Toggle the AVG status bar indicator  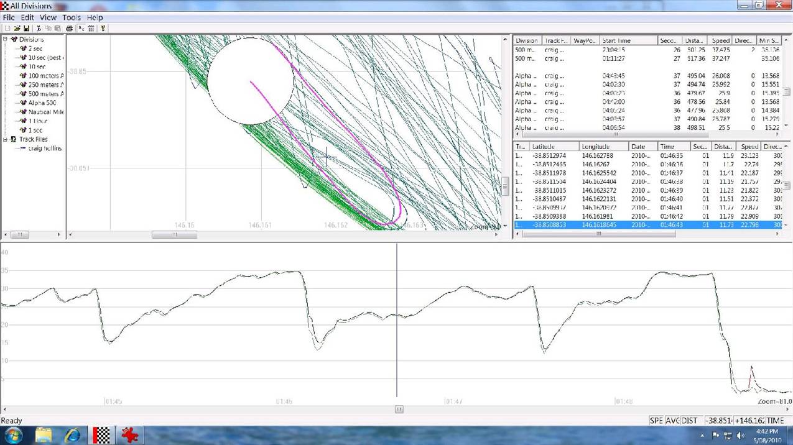click(x=672, y=421)
